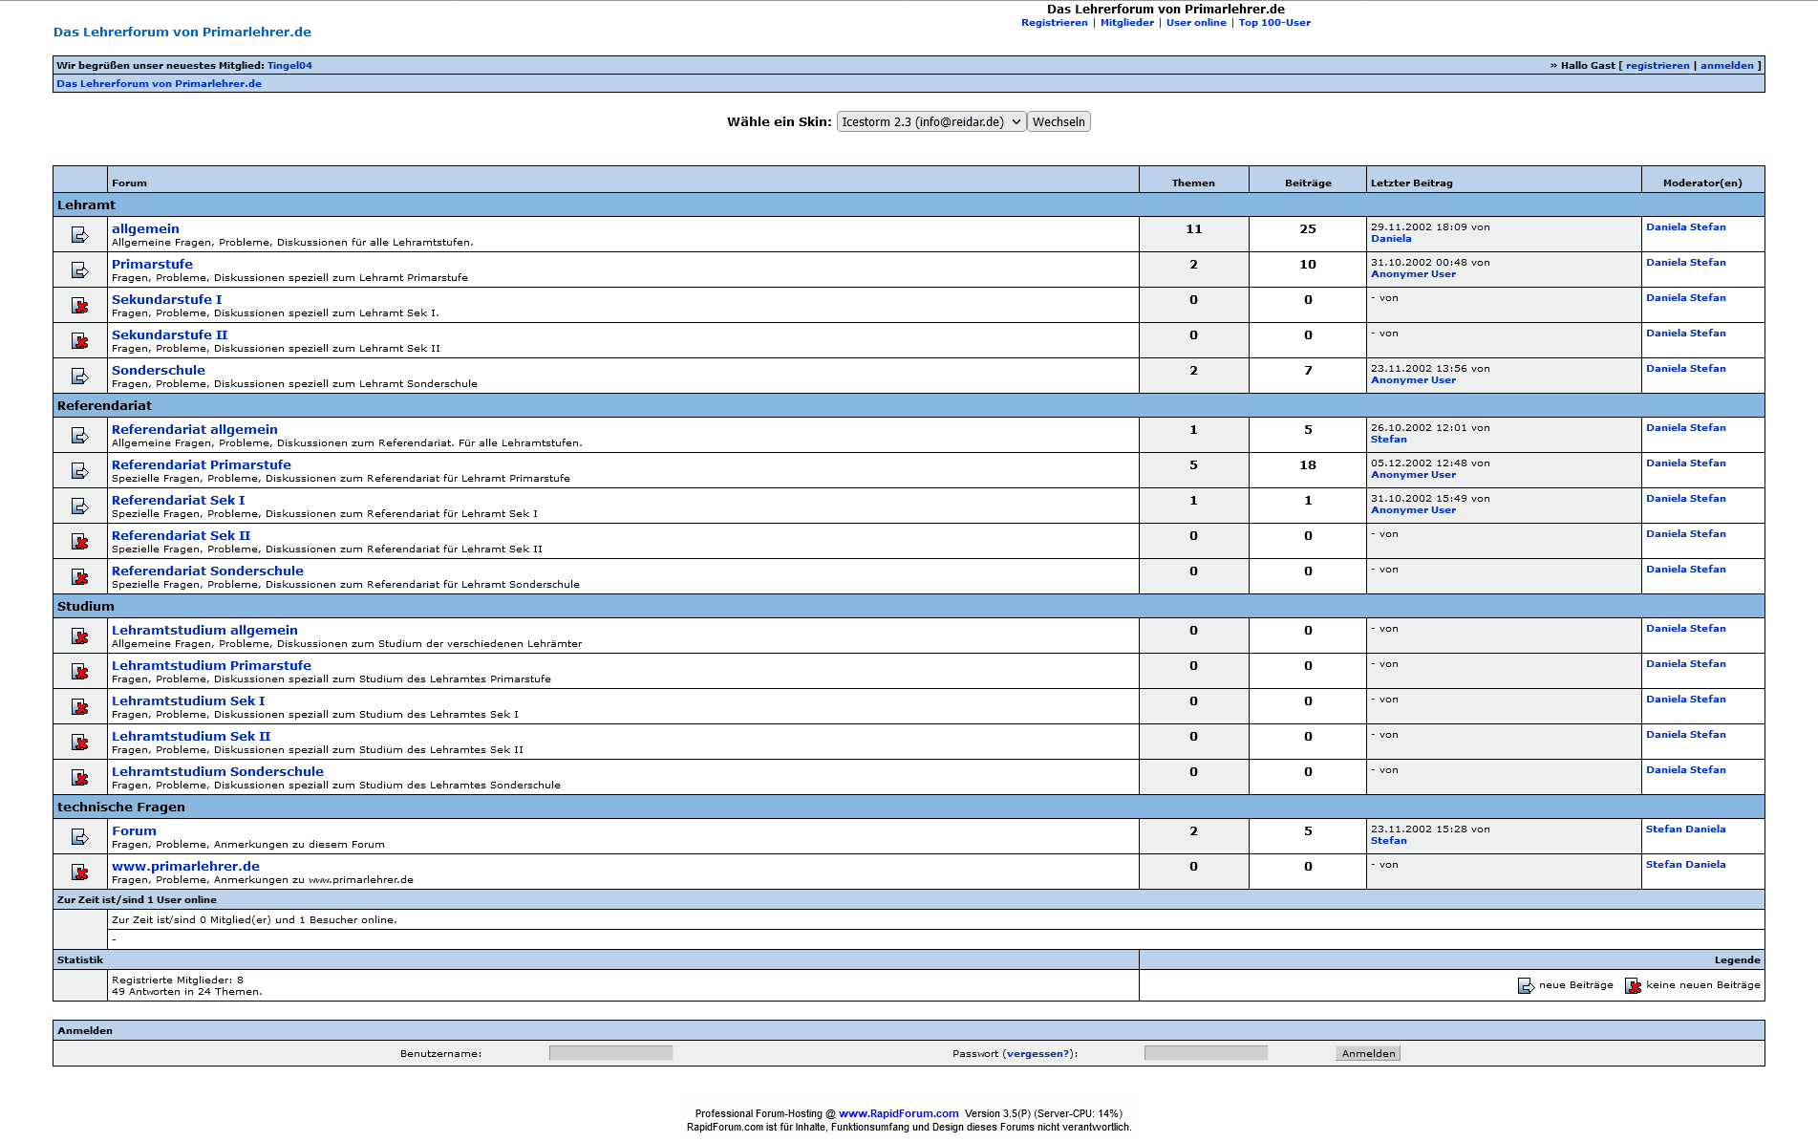The height and width of the screenshot is (1142, 1818).
Task: Go to Top 100-User in the top menu
Action: coord(1274,23)
